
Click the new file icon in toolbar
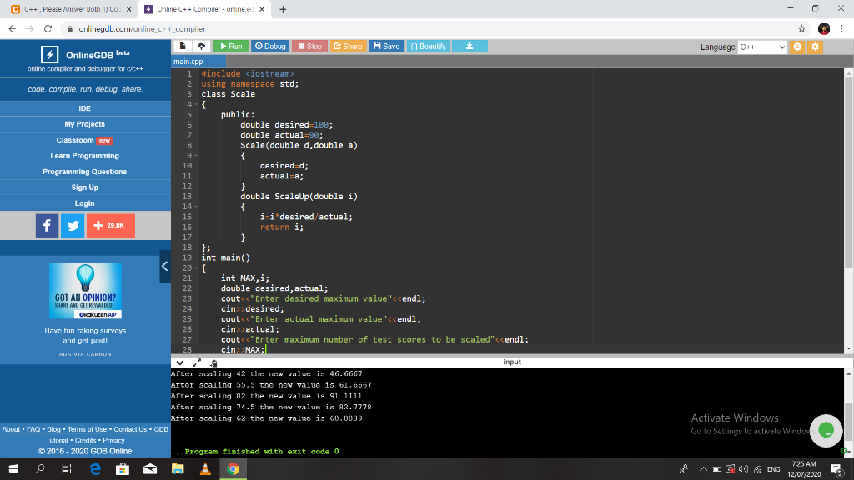coord(183,47)
